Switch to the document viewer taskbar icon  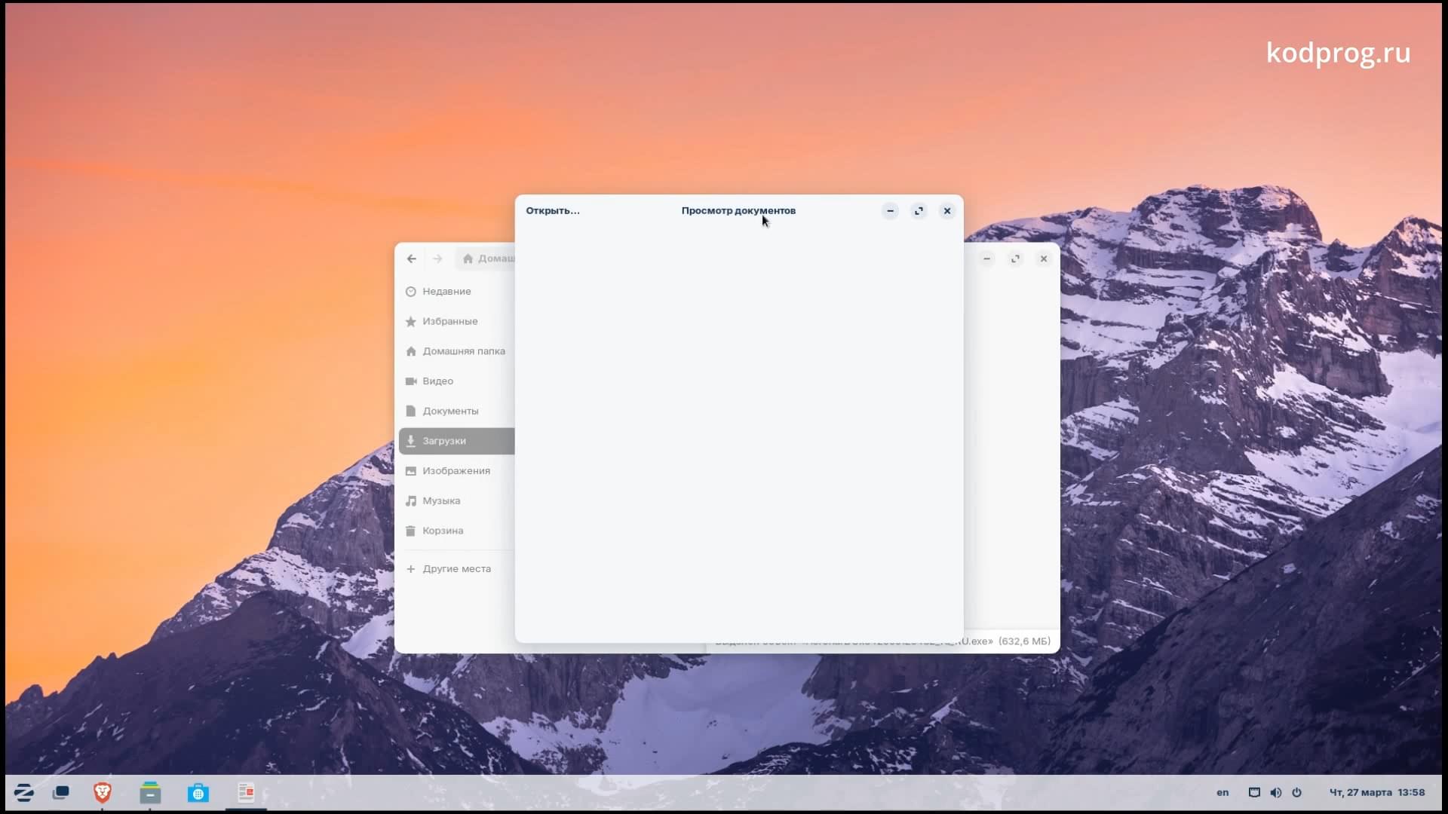[246, 793]
